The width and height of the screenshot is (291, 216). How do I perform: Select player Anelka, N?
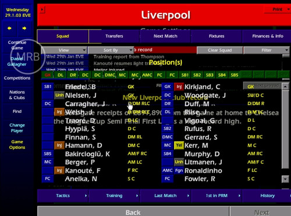tap(81, 179)
